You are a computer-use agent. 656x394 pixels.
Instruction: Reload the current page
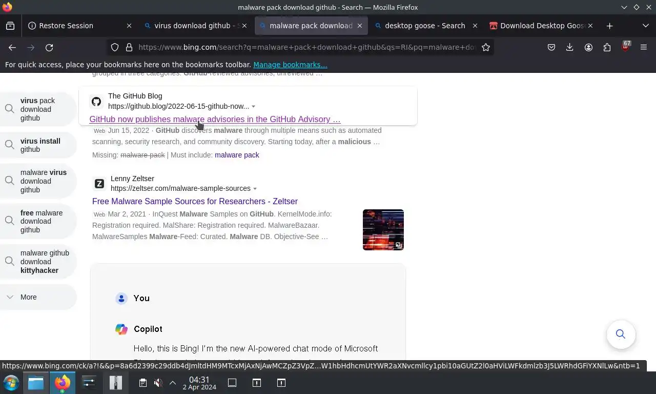point(49,47)
